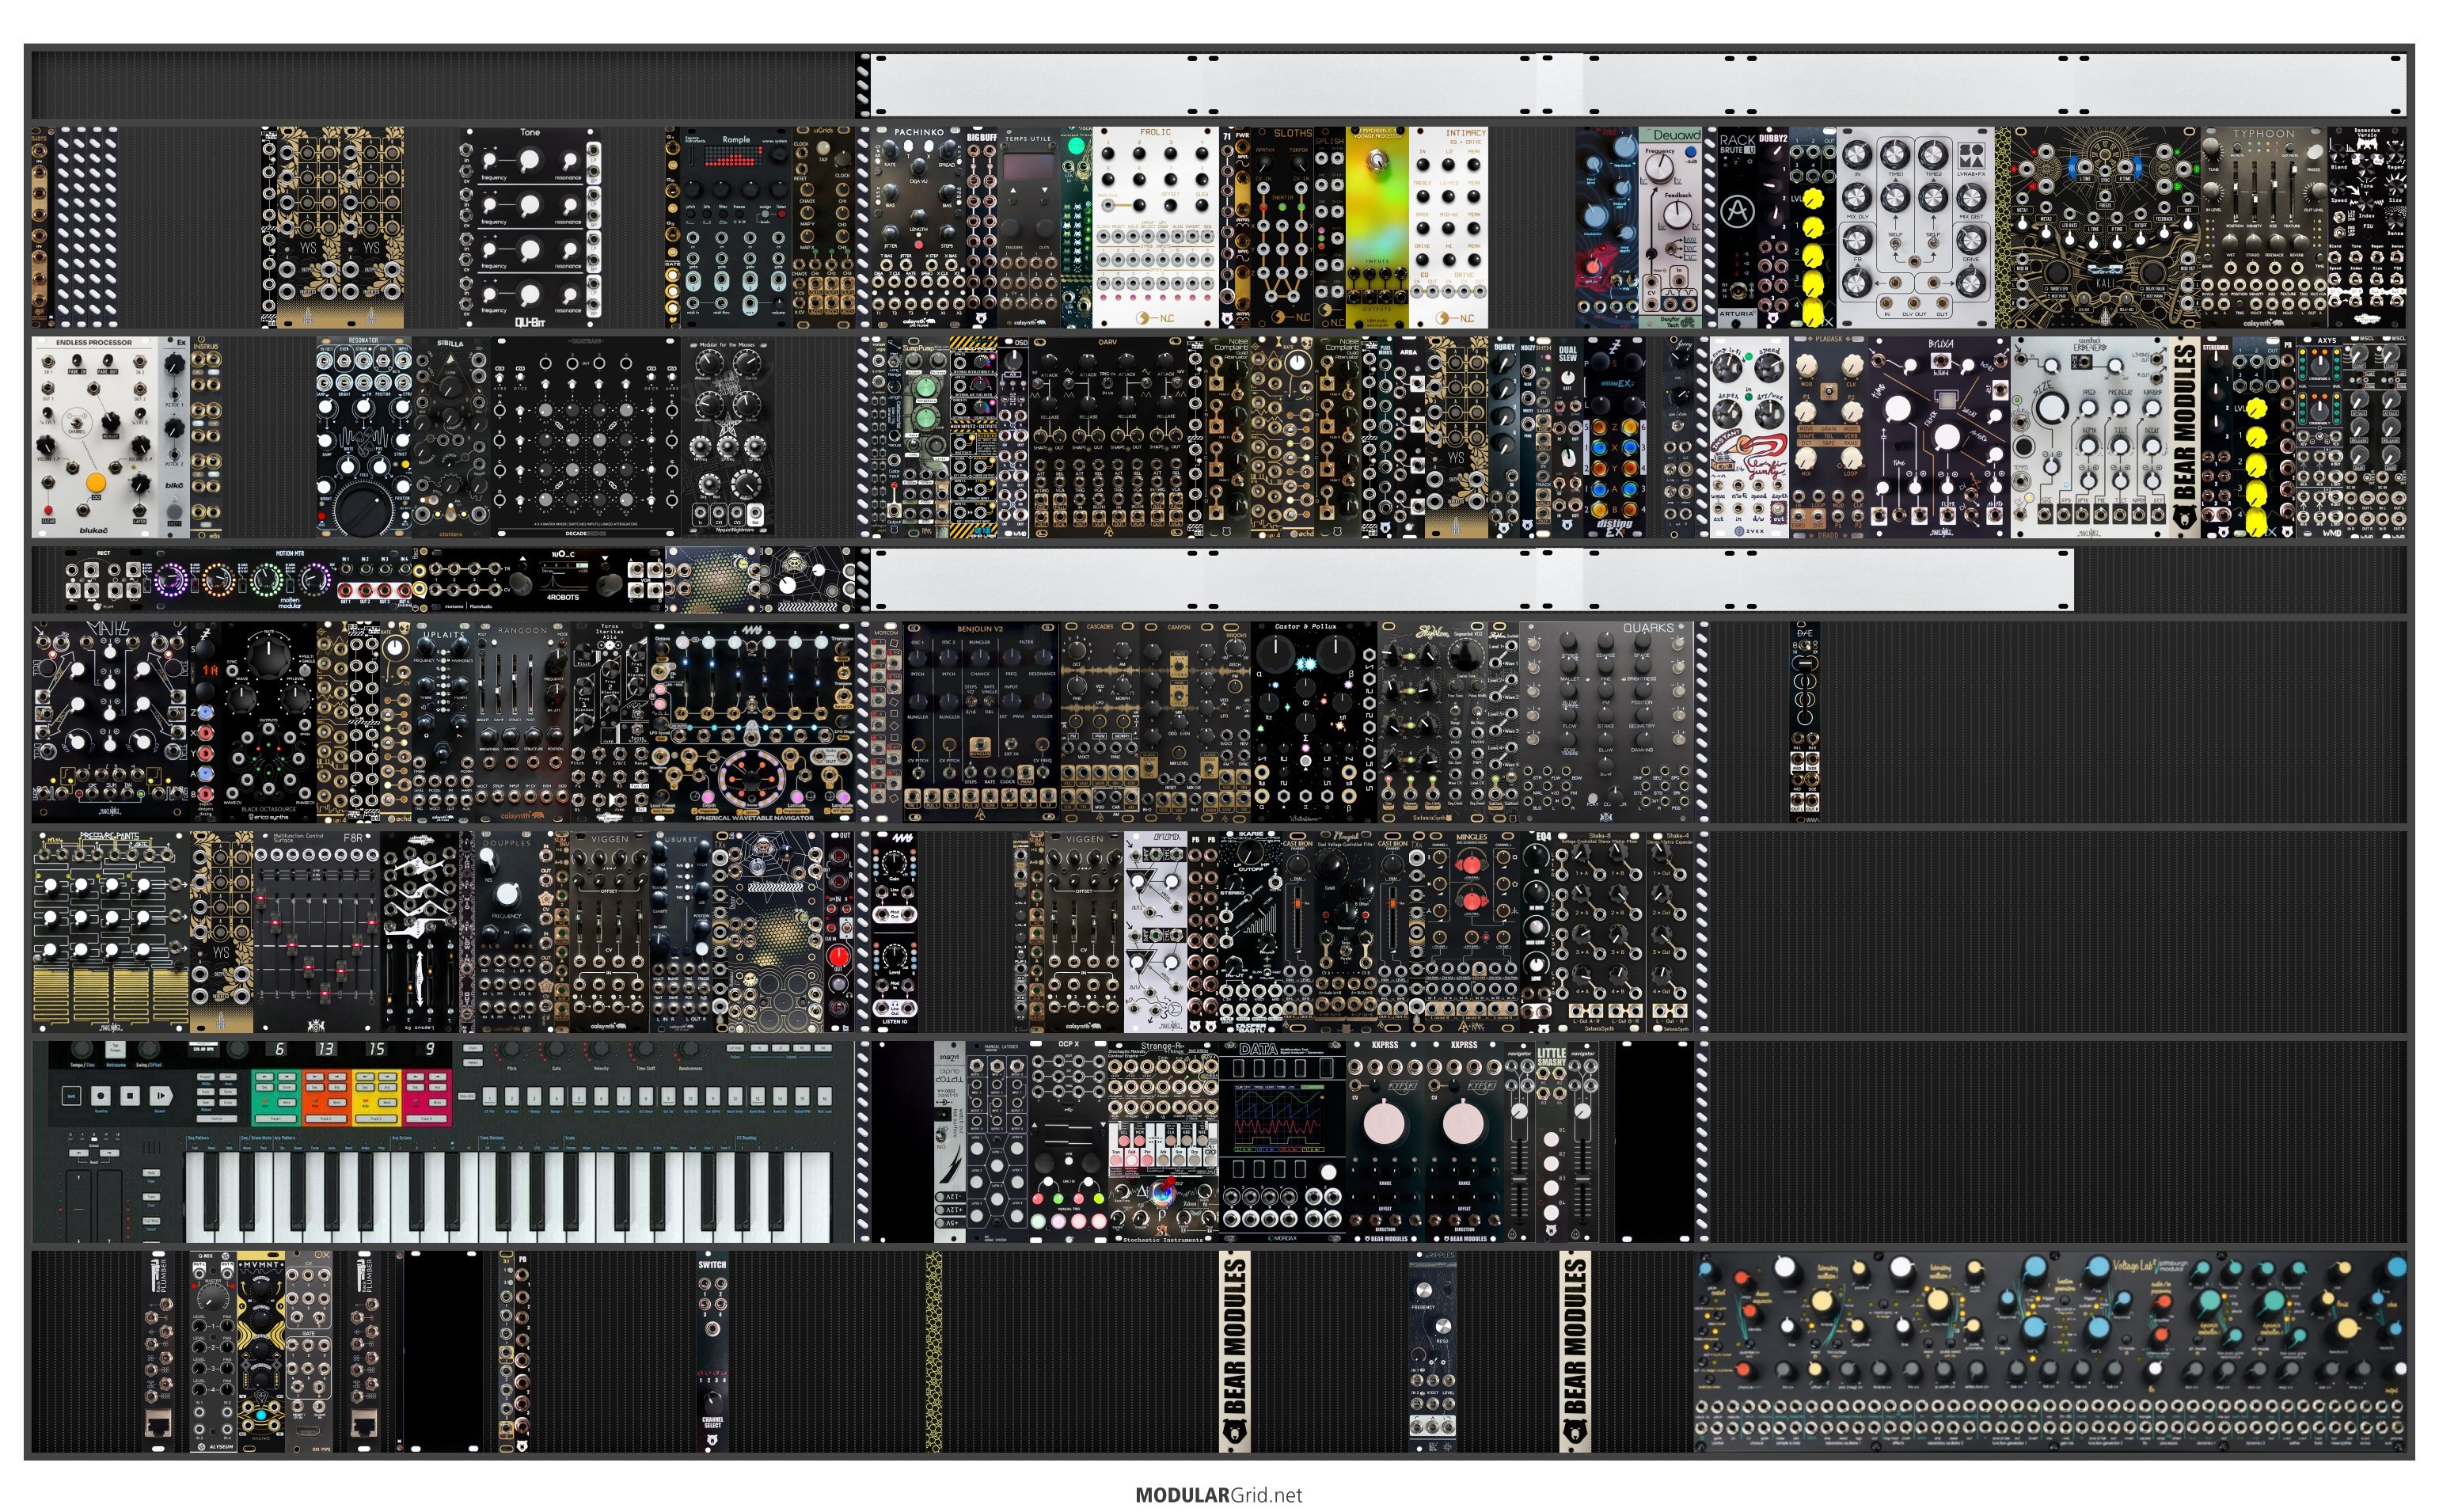Click the Modular for the Masses module
Viewport: 2439px width, 1512px height.
pyautogui.click(x=727, y=437)
